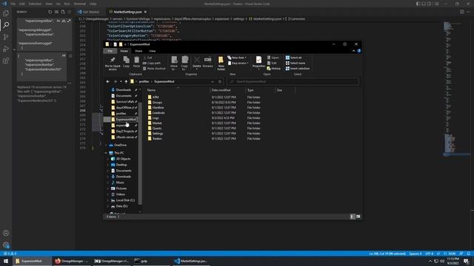474x266 pixels.
Task: Select the Settings folder in the file list
Action: [x=158, y=133]
